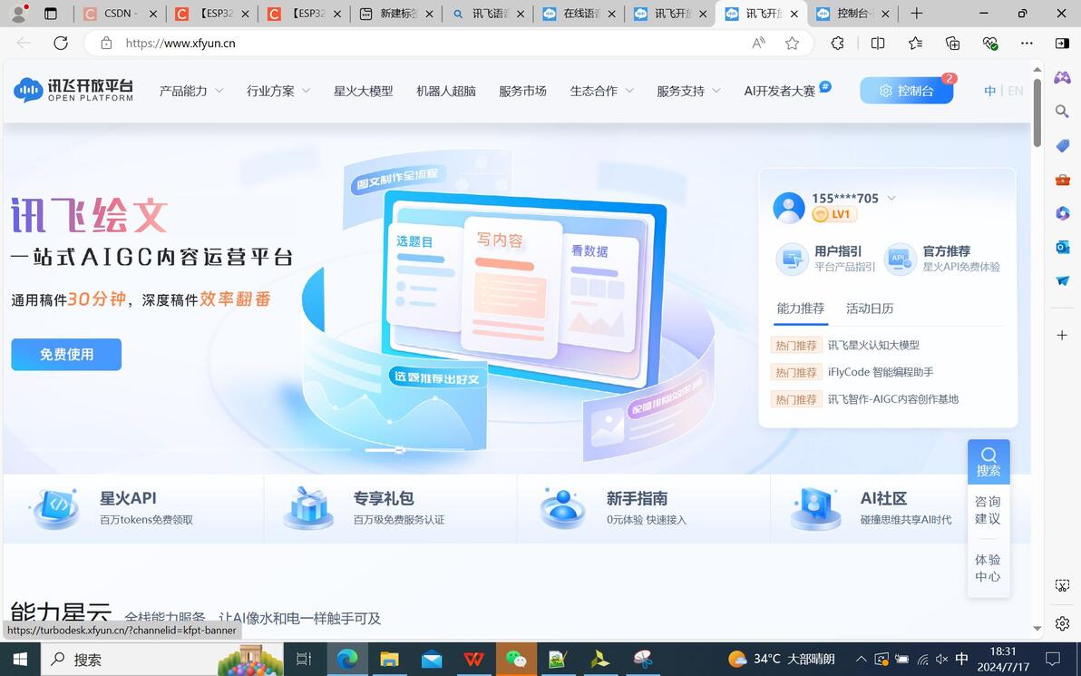The image size is (1081, 676).
Task: Click the user avatar in account card
Action: 789,208
